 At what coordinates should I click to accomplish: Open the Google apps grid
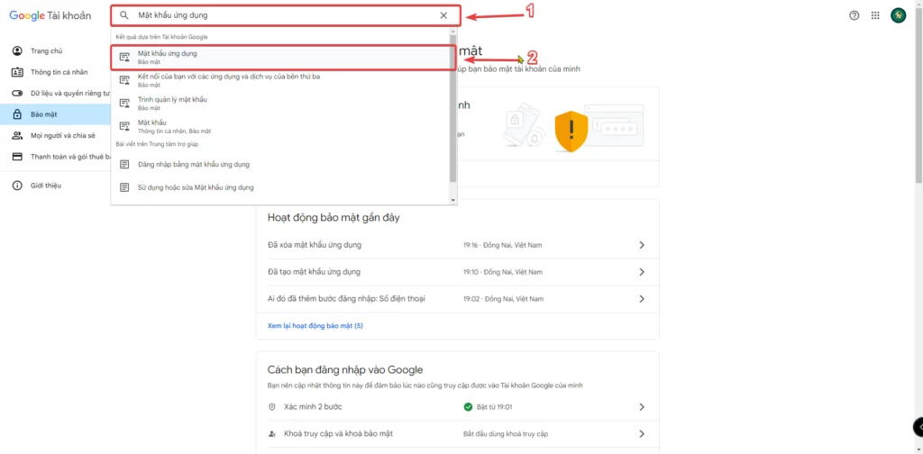[x=875, y=15]
